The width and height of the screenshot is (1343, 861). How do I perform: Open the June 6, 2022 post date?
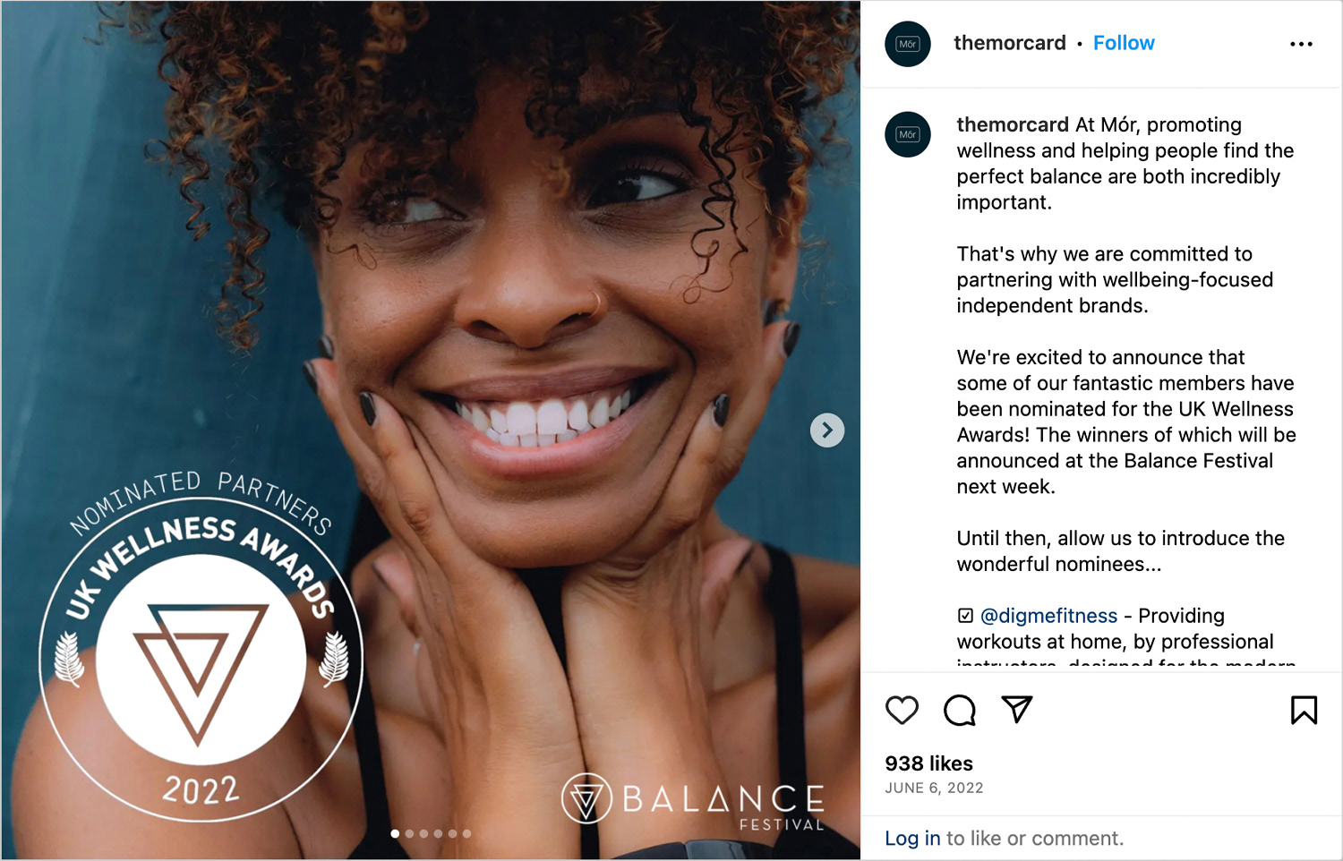pos(934,788)
